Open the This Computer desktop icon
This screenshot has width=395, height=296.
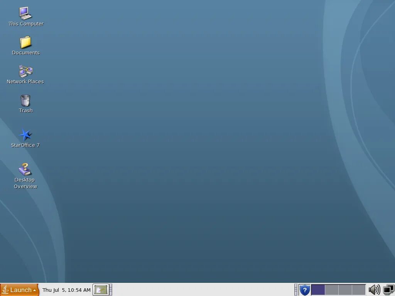[x=25, y=13]
